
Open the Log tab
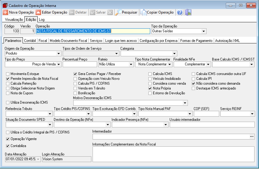(x=42, y=20)
